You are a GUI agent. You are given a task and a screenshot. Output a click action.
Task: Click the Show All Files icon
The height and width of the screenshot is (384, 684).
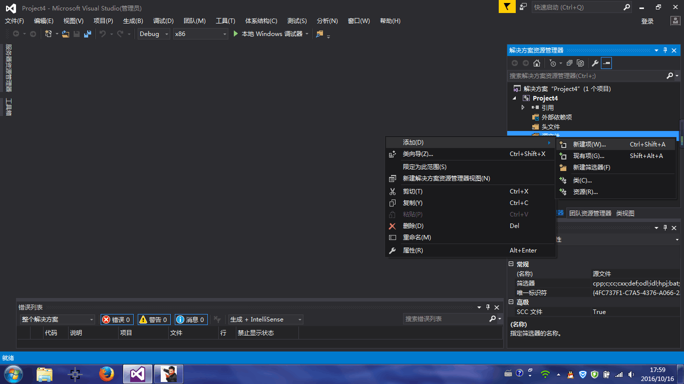coord(580,63)
